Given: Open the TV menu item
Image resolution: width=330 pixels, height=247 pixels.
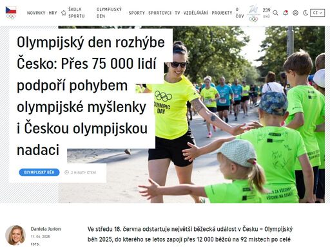Looking at the screenshot, I should pos(177,13).
